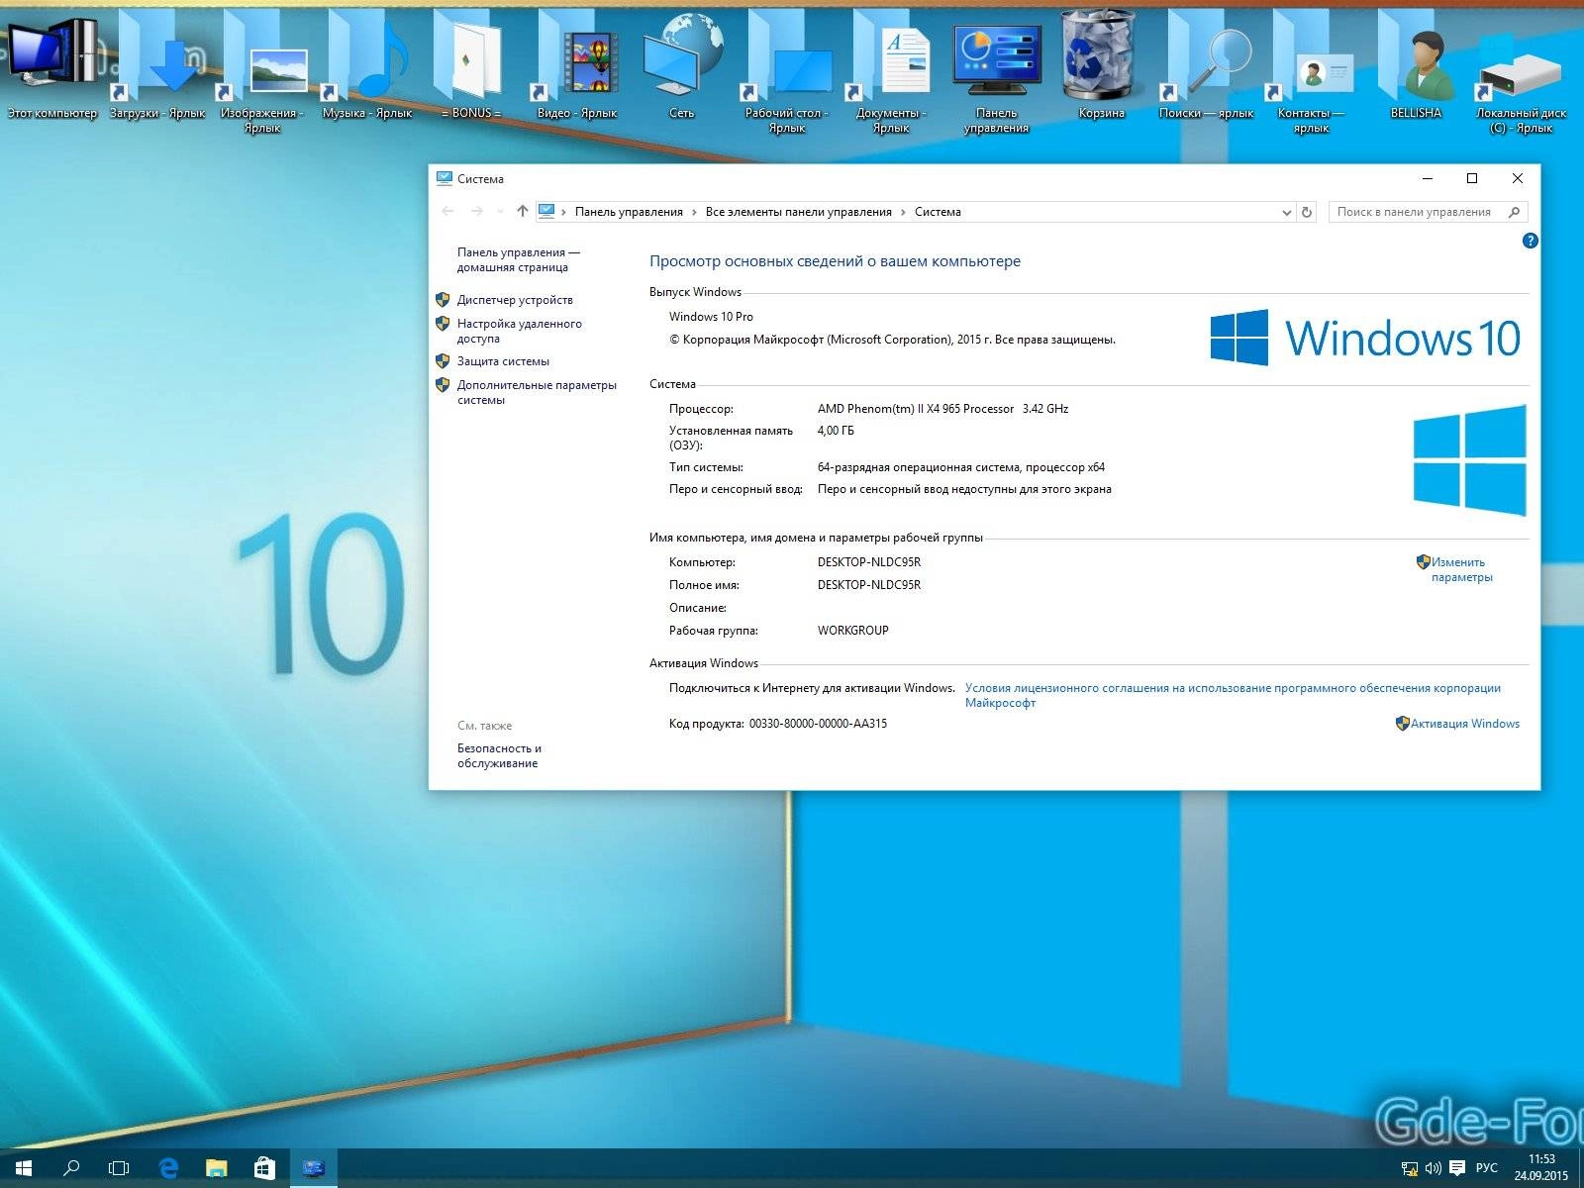Open 'Диспетчер устройств' link
1584x1188 pixels.
(x=515, y=300)
